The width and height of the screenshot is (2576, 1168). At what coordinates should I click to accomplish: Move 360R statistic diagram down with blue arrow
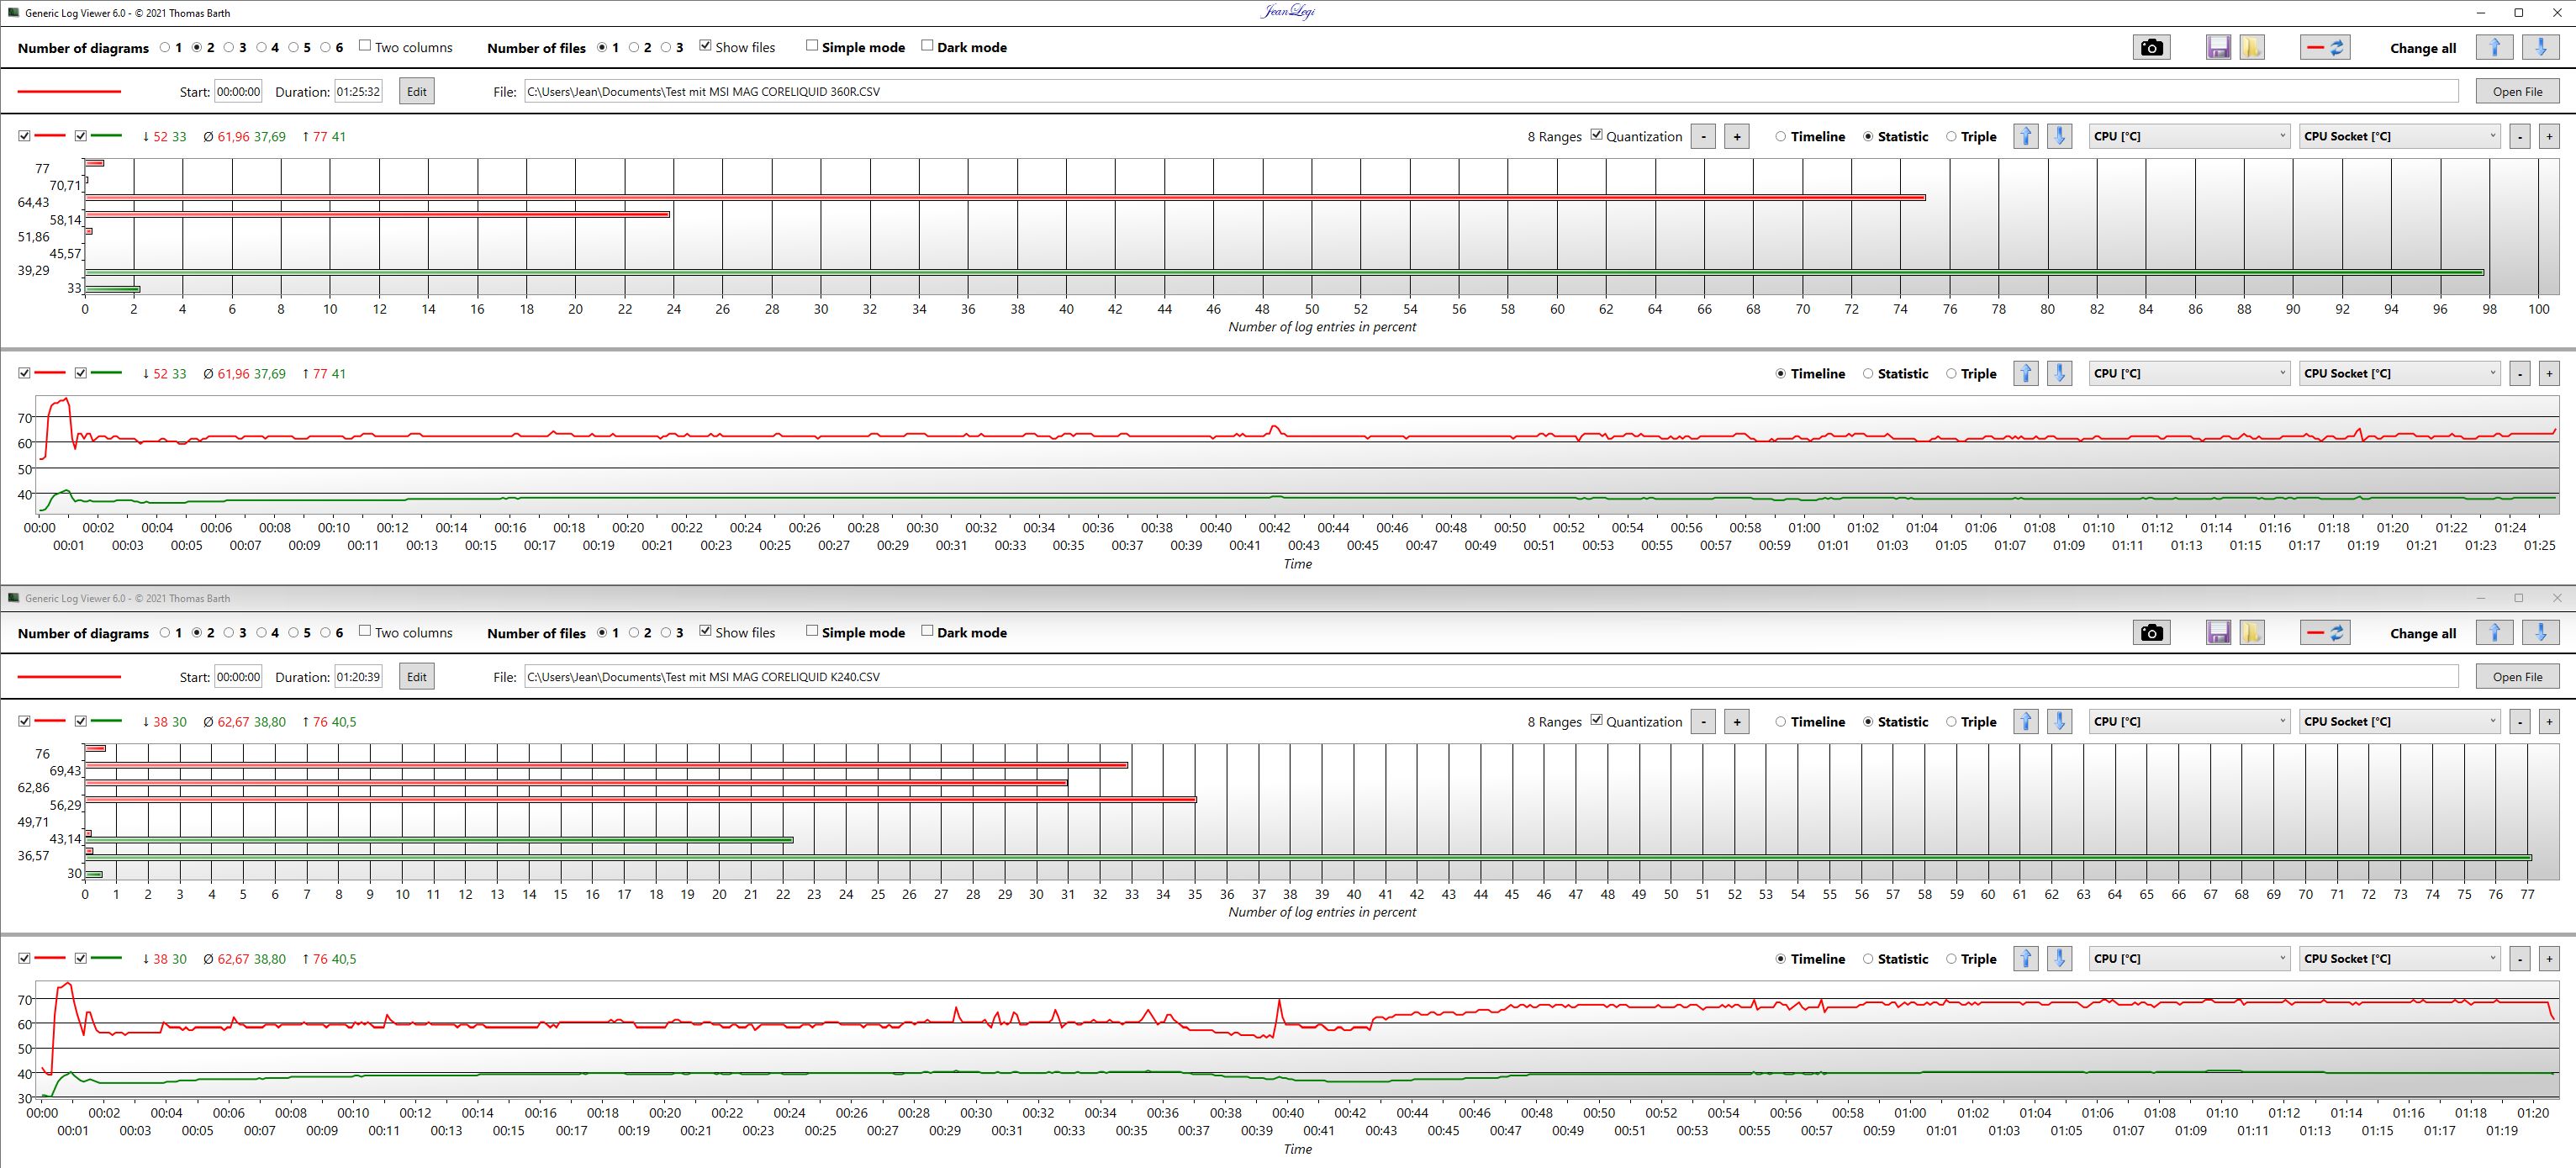coord(2059,136)
